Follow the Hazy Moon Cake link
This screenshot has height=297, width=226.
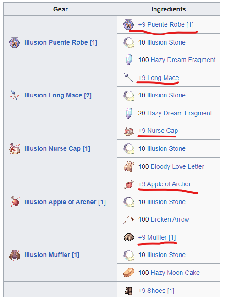click(x=175, y=273)
